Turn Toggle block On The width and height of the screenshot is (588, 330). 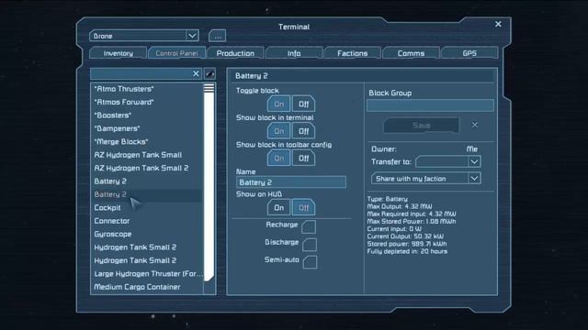tap(278, 104)
